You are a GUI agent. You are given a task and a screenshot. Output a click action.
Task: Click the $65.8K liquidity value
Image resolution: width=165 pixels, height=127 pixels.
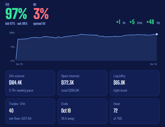(x=119, y=82)
